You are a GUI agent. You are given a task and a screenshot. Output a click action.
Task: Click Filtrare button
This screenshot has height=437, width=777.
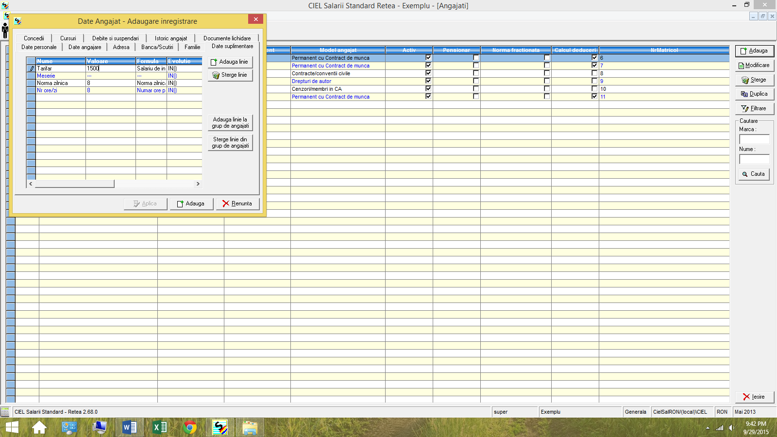click(754, 108)
